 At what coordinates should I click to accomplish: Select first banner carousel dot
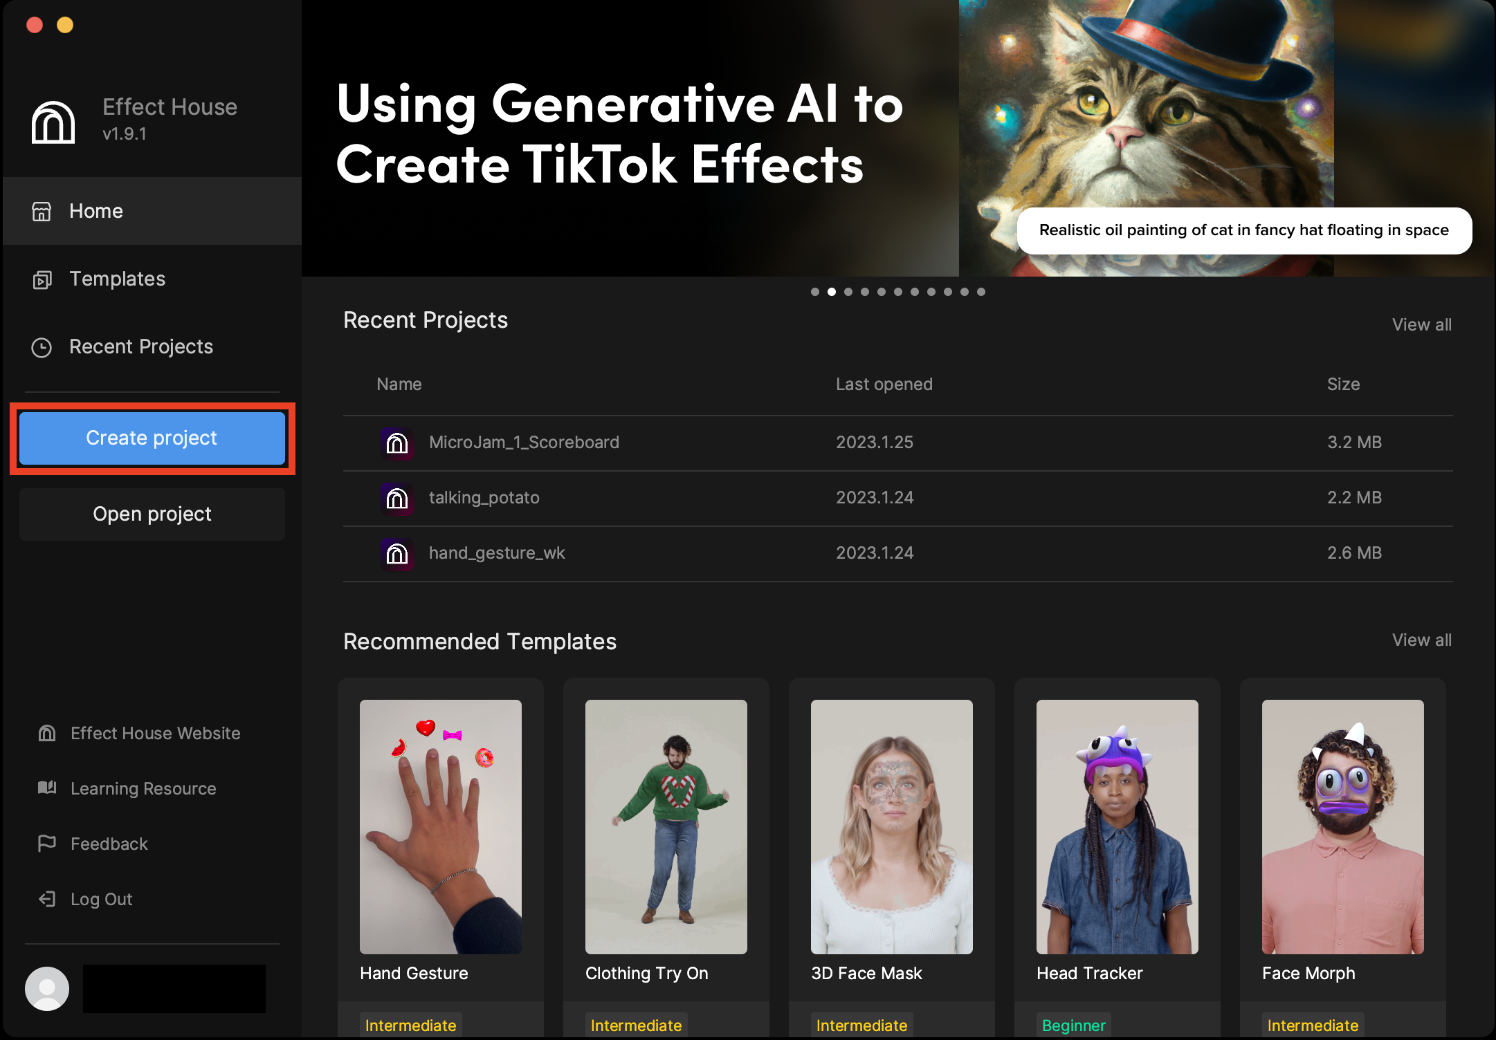(815, 292)
